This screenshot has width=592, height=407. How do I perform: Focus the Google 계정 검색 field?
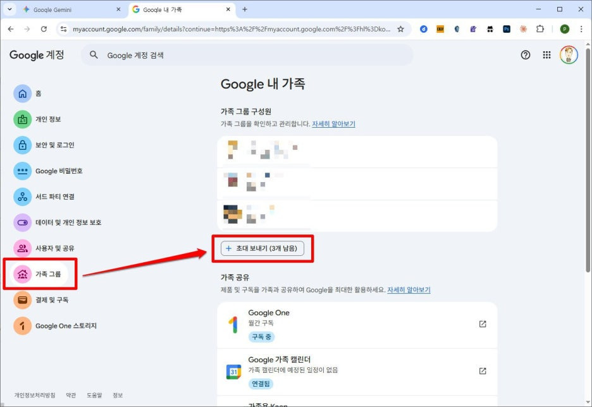[x=247, y=55]
